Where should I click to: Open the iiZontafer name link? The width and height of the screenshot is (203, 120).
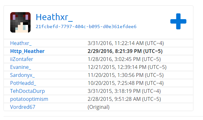click(22, 59)
